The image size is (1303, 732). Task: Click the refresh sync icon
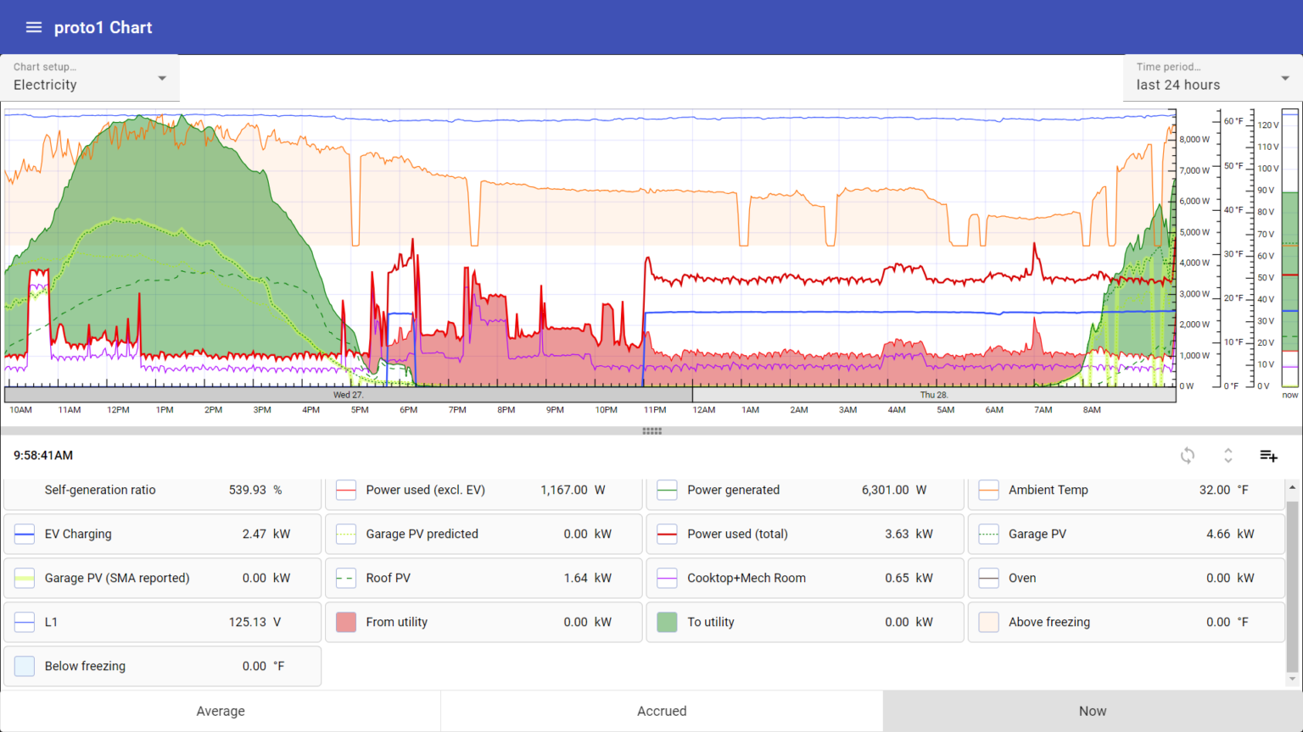1188,456
